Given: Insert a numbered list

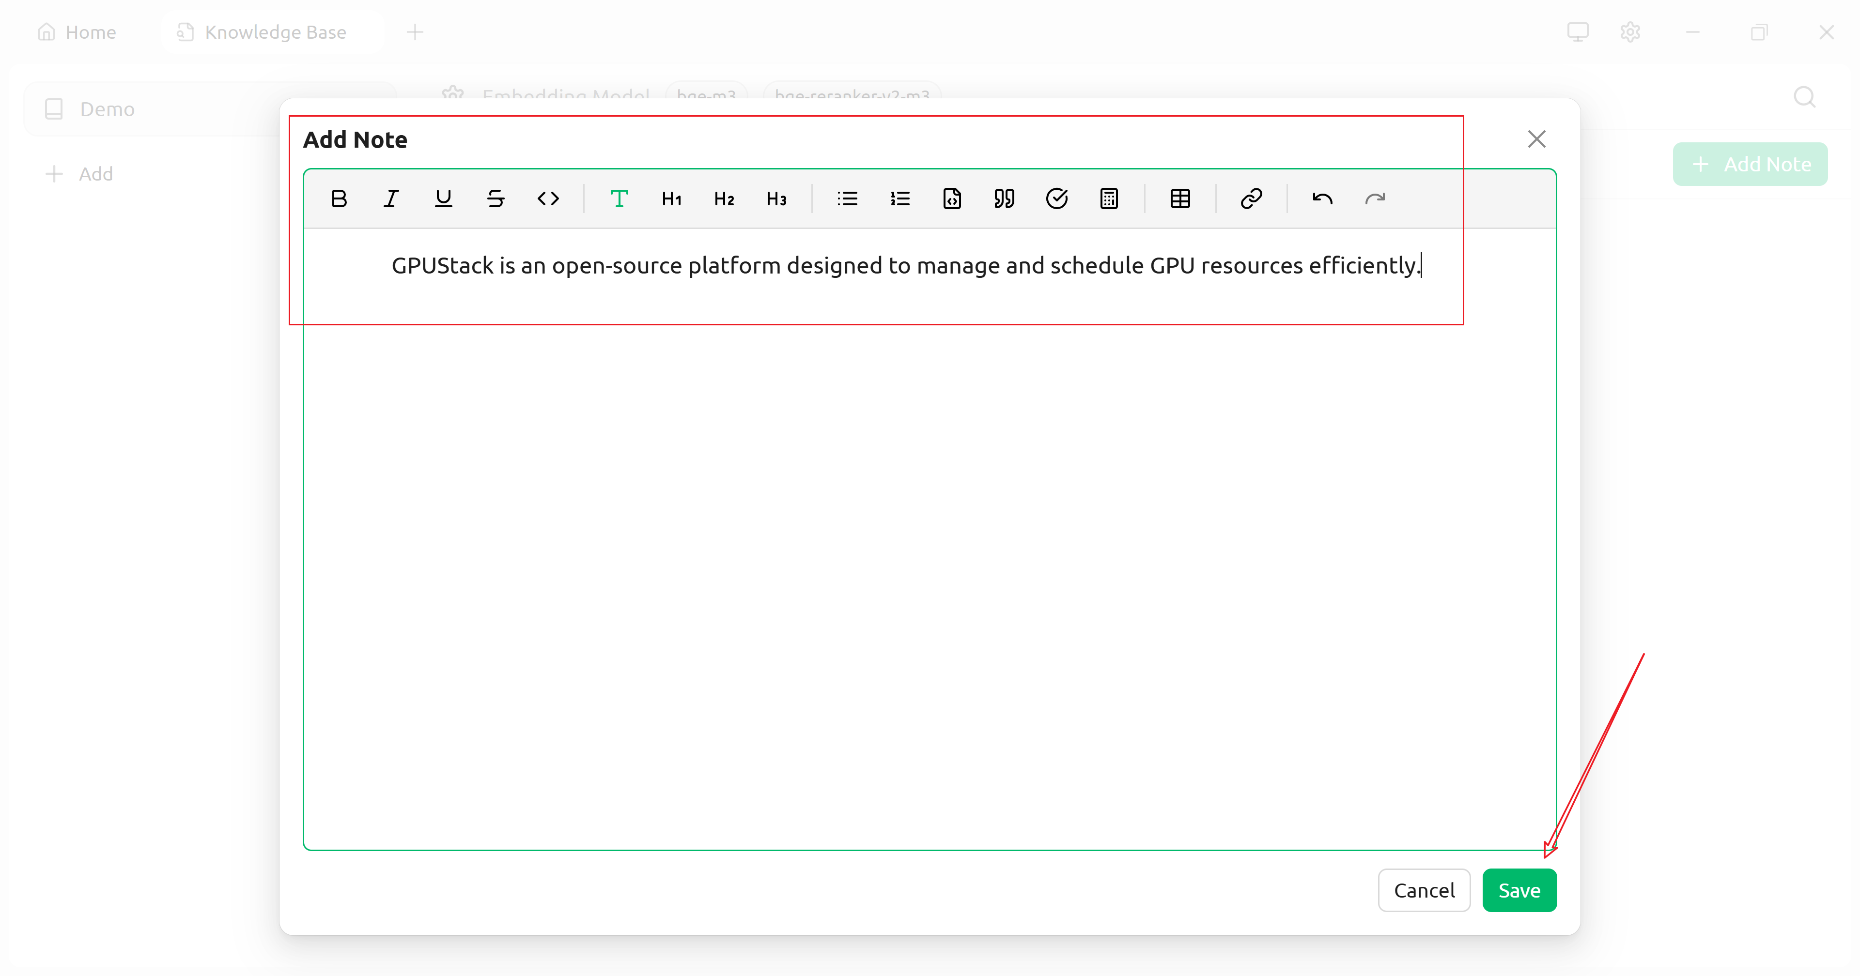Looking at the screenshot, I should click(899, 198).
